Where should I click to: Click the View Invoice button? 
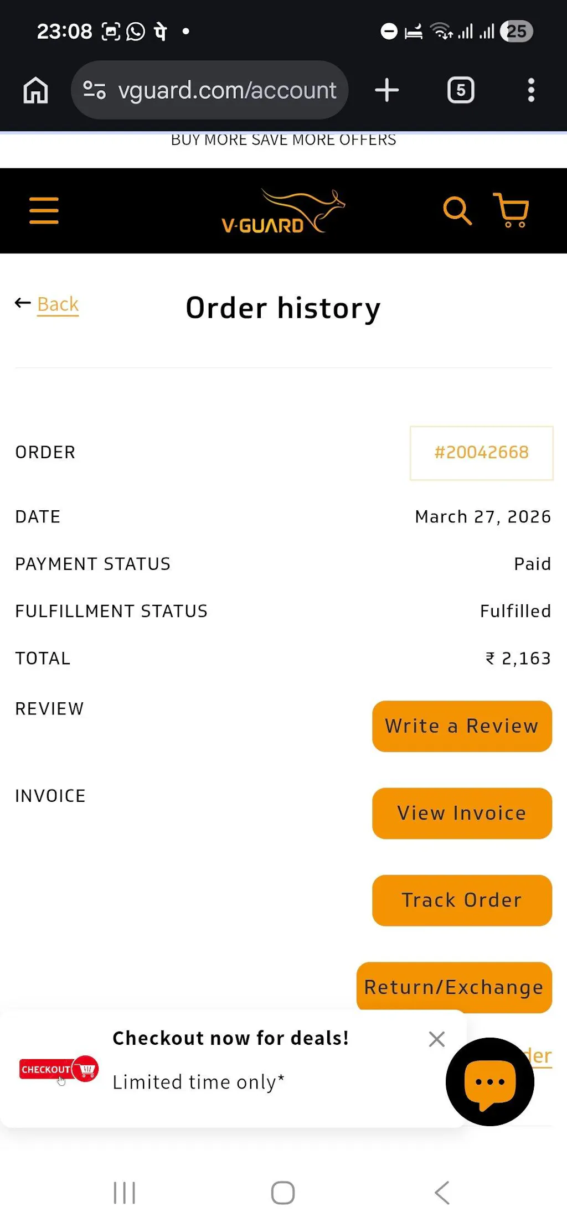(x=462, y=813)
